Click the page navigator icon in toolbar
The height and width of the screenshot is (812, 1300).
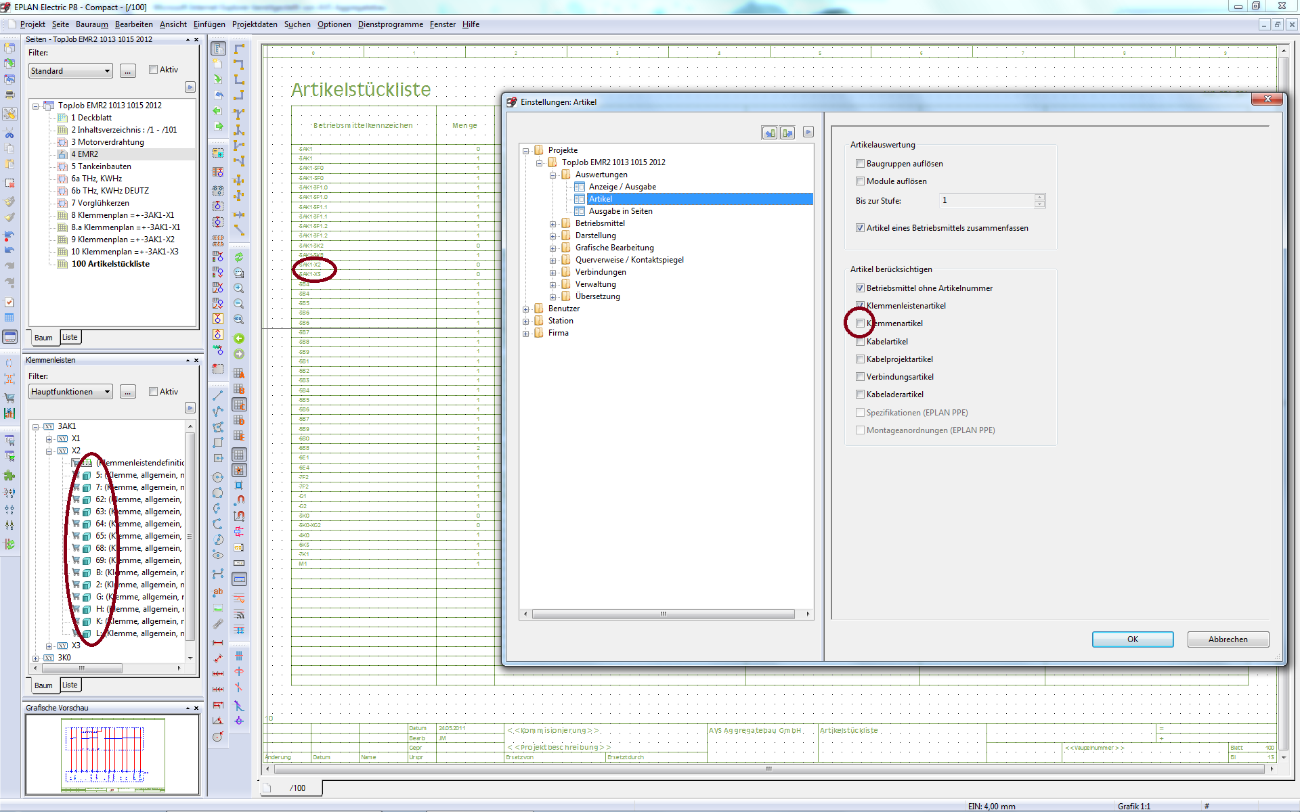coord(218,49)
